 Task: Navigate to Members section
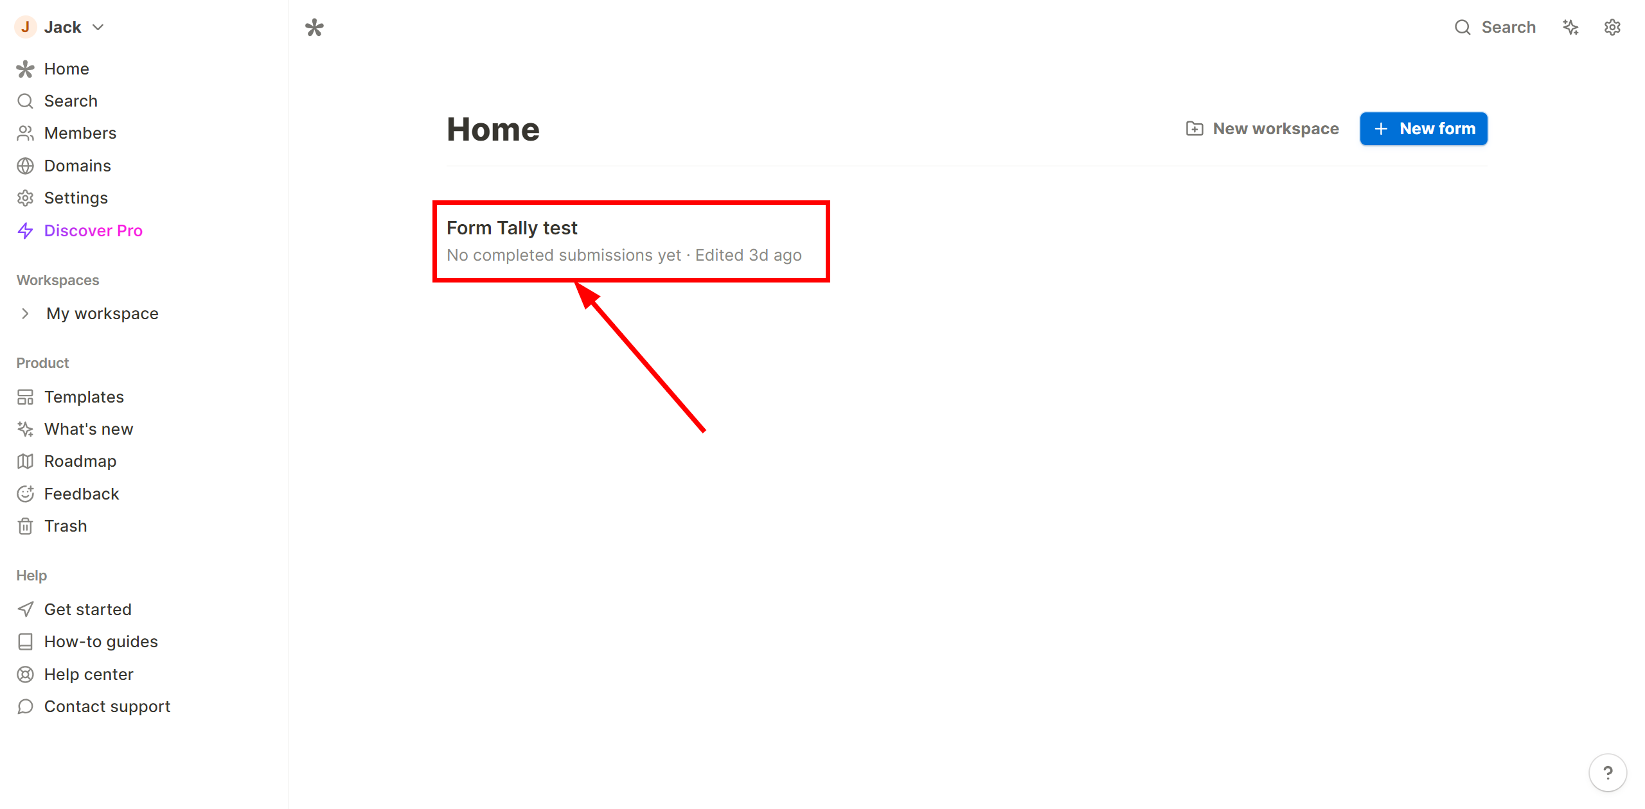point(80,133)
